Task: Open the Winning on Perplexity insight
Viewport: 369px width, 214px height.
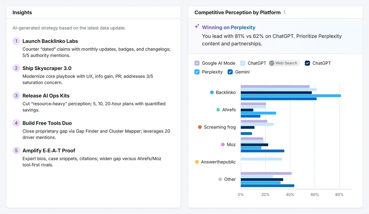Action: (x=229, y=27)
